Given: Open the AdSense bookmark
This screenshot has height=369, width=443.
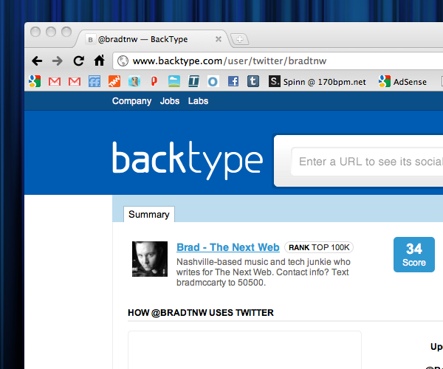Looking at the screenshot, I should [402, 82].
